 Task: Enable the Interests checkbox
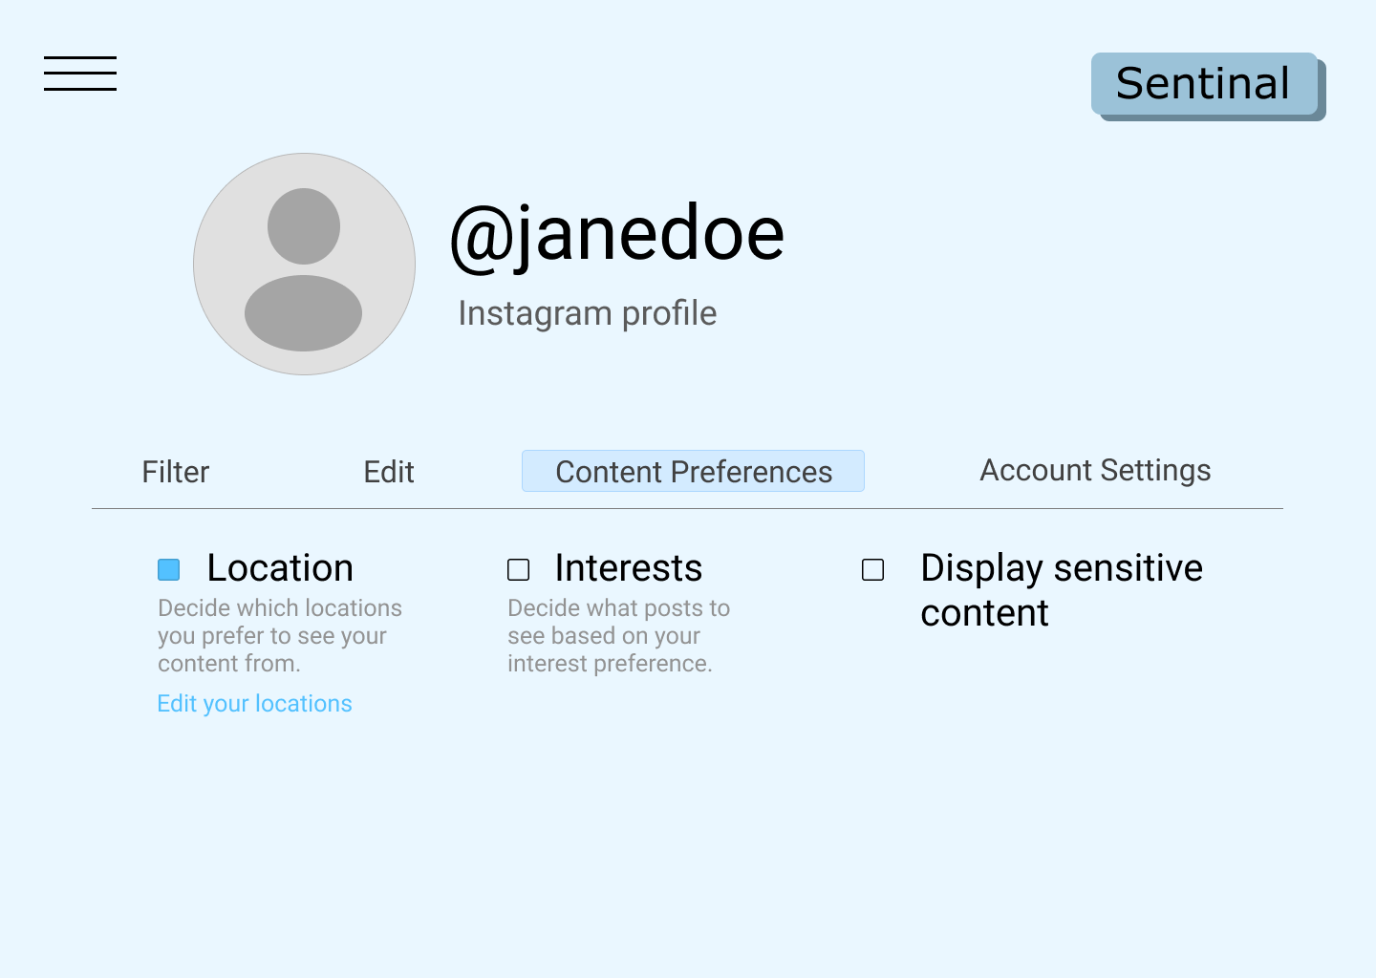[519, 570]
